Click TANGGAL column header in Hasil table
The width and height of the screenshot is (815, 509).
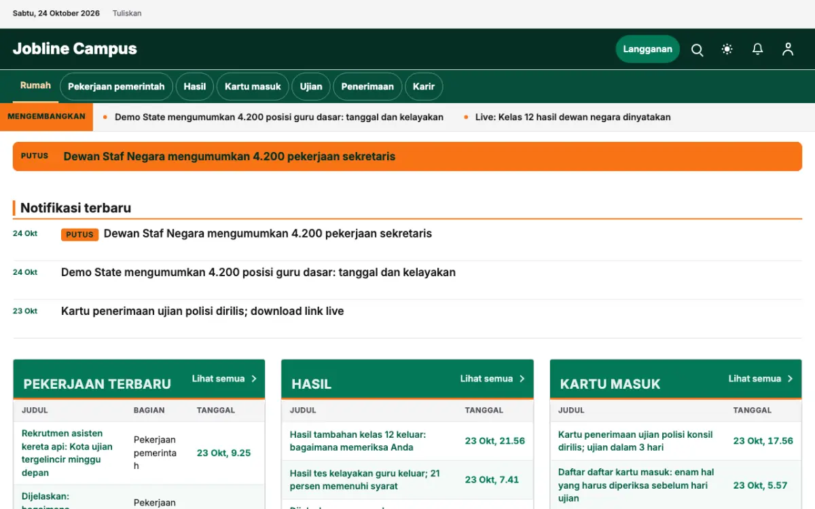(484, 410)
